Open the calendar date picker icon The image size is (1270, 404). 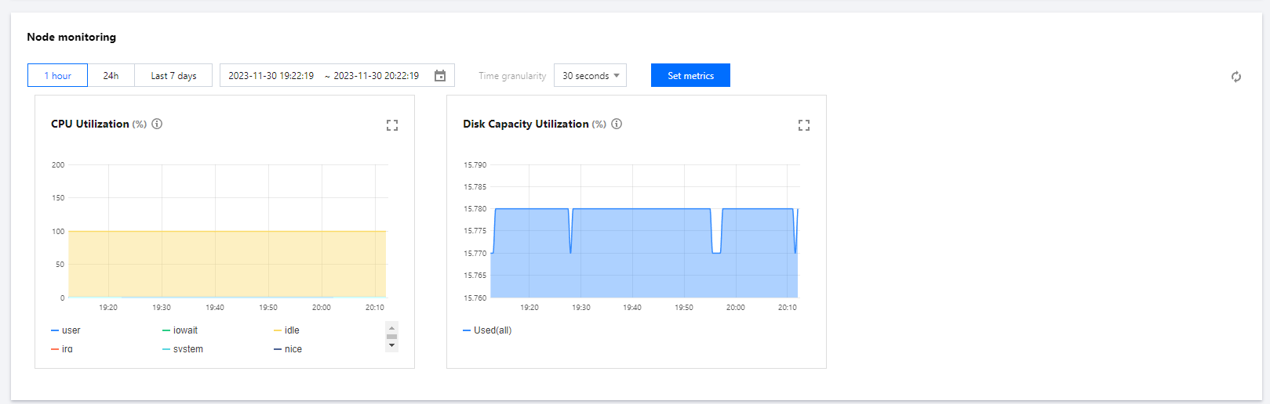(x=440, y=76)
